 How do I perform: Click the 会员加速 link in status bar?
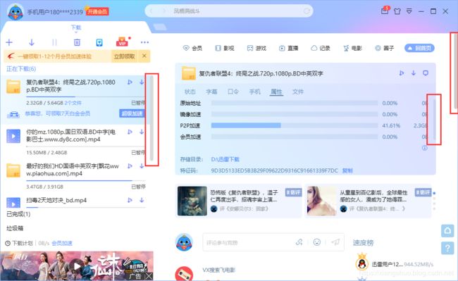(x=62, y=243)
